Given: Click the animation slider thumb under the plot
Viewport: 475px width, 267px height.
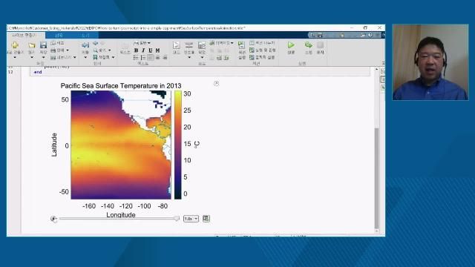Looking at the screenshot, I should tap(177, 218).
